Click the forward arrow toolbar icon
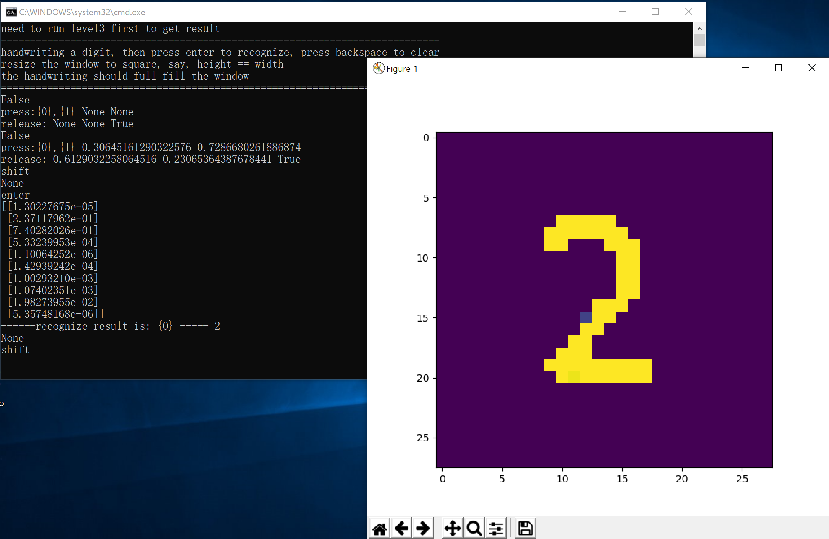 [423, 529]
